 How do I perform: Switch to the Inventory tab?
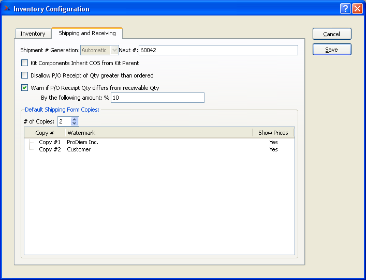[33, 34]
